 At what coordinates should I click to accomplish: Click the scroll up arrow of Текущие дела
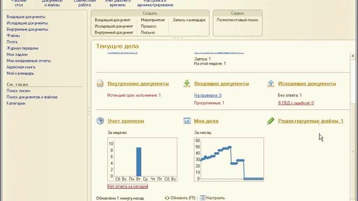point(353,56)
